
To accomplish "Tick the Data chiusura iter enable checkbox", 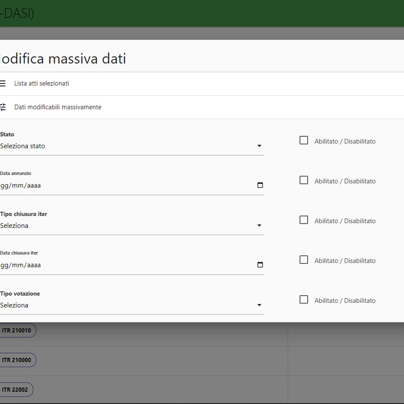I will tap(304, 260).
